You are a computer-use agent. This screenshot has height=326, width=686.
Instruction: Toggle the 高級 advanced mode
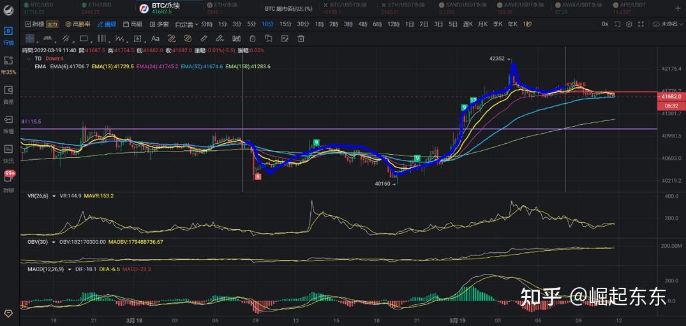133,24
